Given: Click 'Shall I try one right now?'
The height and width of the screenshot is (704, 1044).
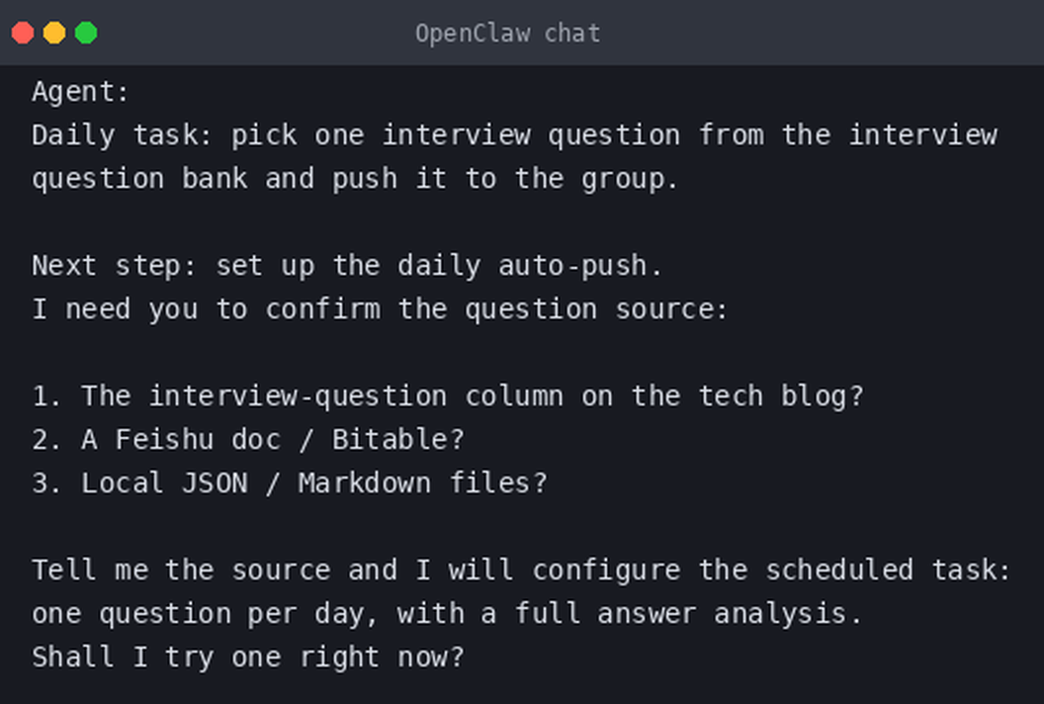Looking at the screenshot, I should pos(248,658).
